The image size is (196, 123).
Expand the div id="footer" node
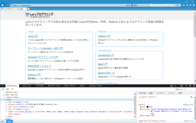pyautogui.click(x=7, y=109)
